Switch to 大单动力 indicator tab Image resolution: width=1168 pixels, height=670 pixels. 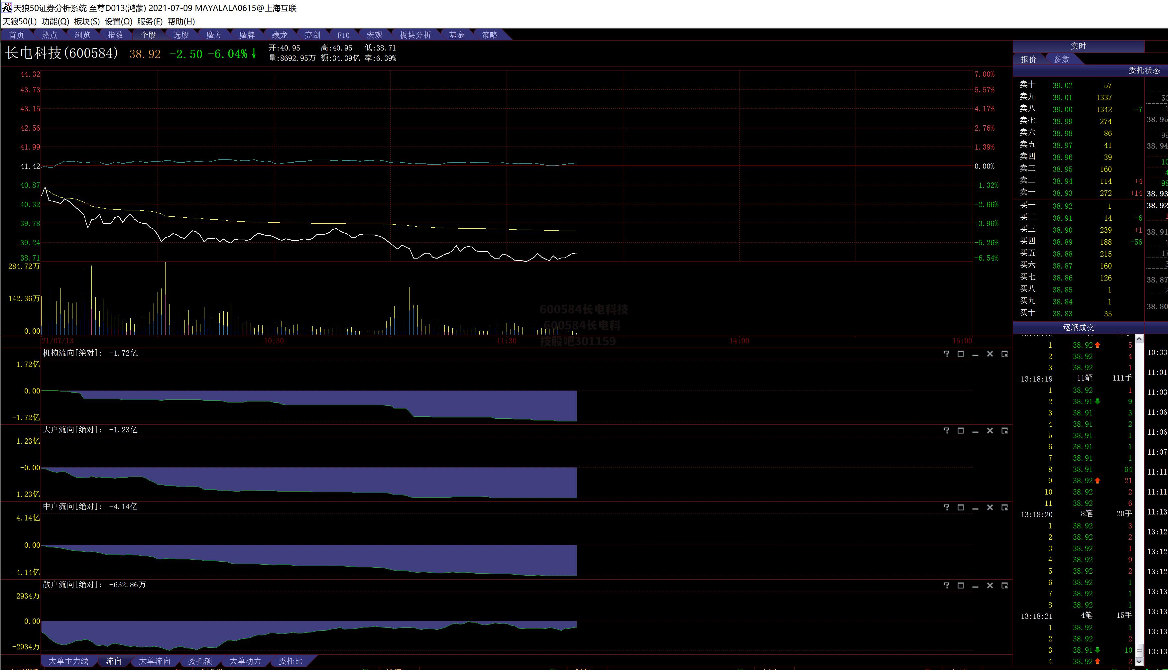click(x=245, y=661)
